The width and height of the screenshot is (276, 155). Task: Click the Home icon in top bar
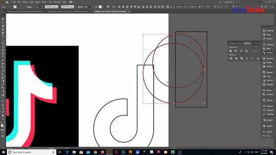point(7,2)
